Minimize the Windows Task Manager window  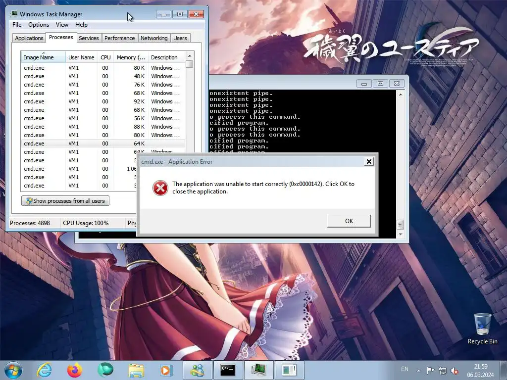(x=163, y=14)
